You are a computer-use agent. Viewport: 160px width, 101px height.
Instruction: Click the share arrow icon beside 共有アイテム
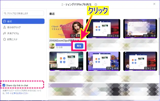[4, 33]
